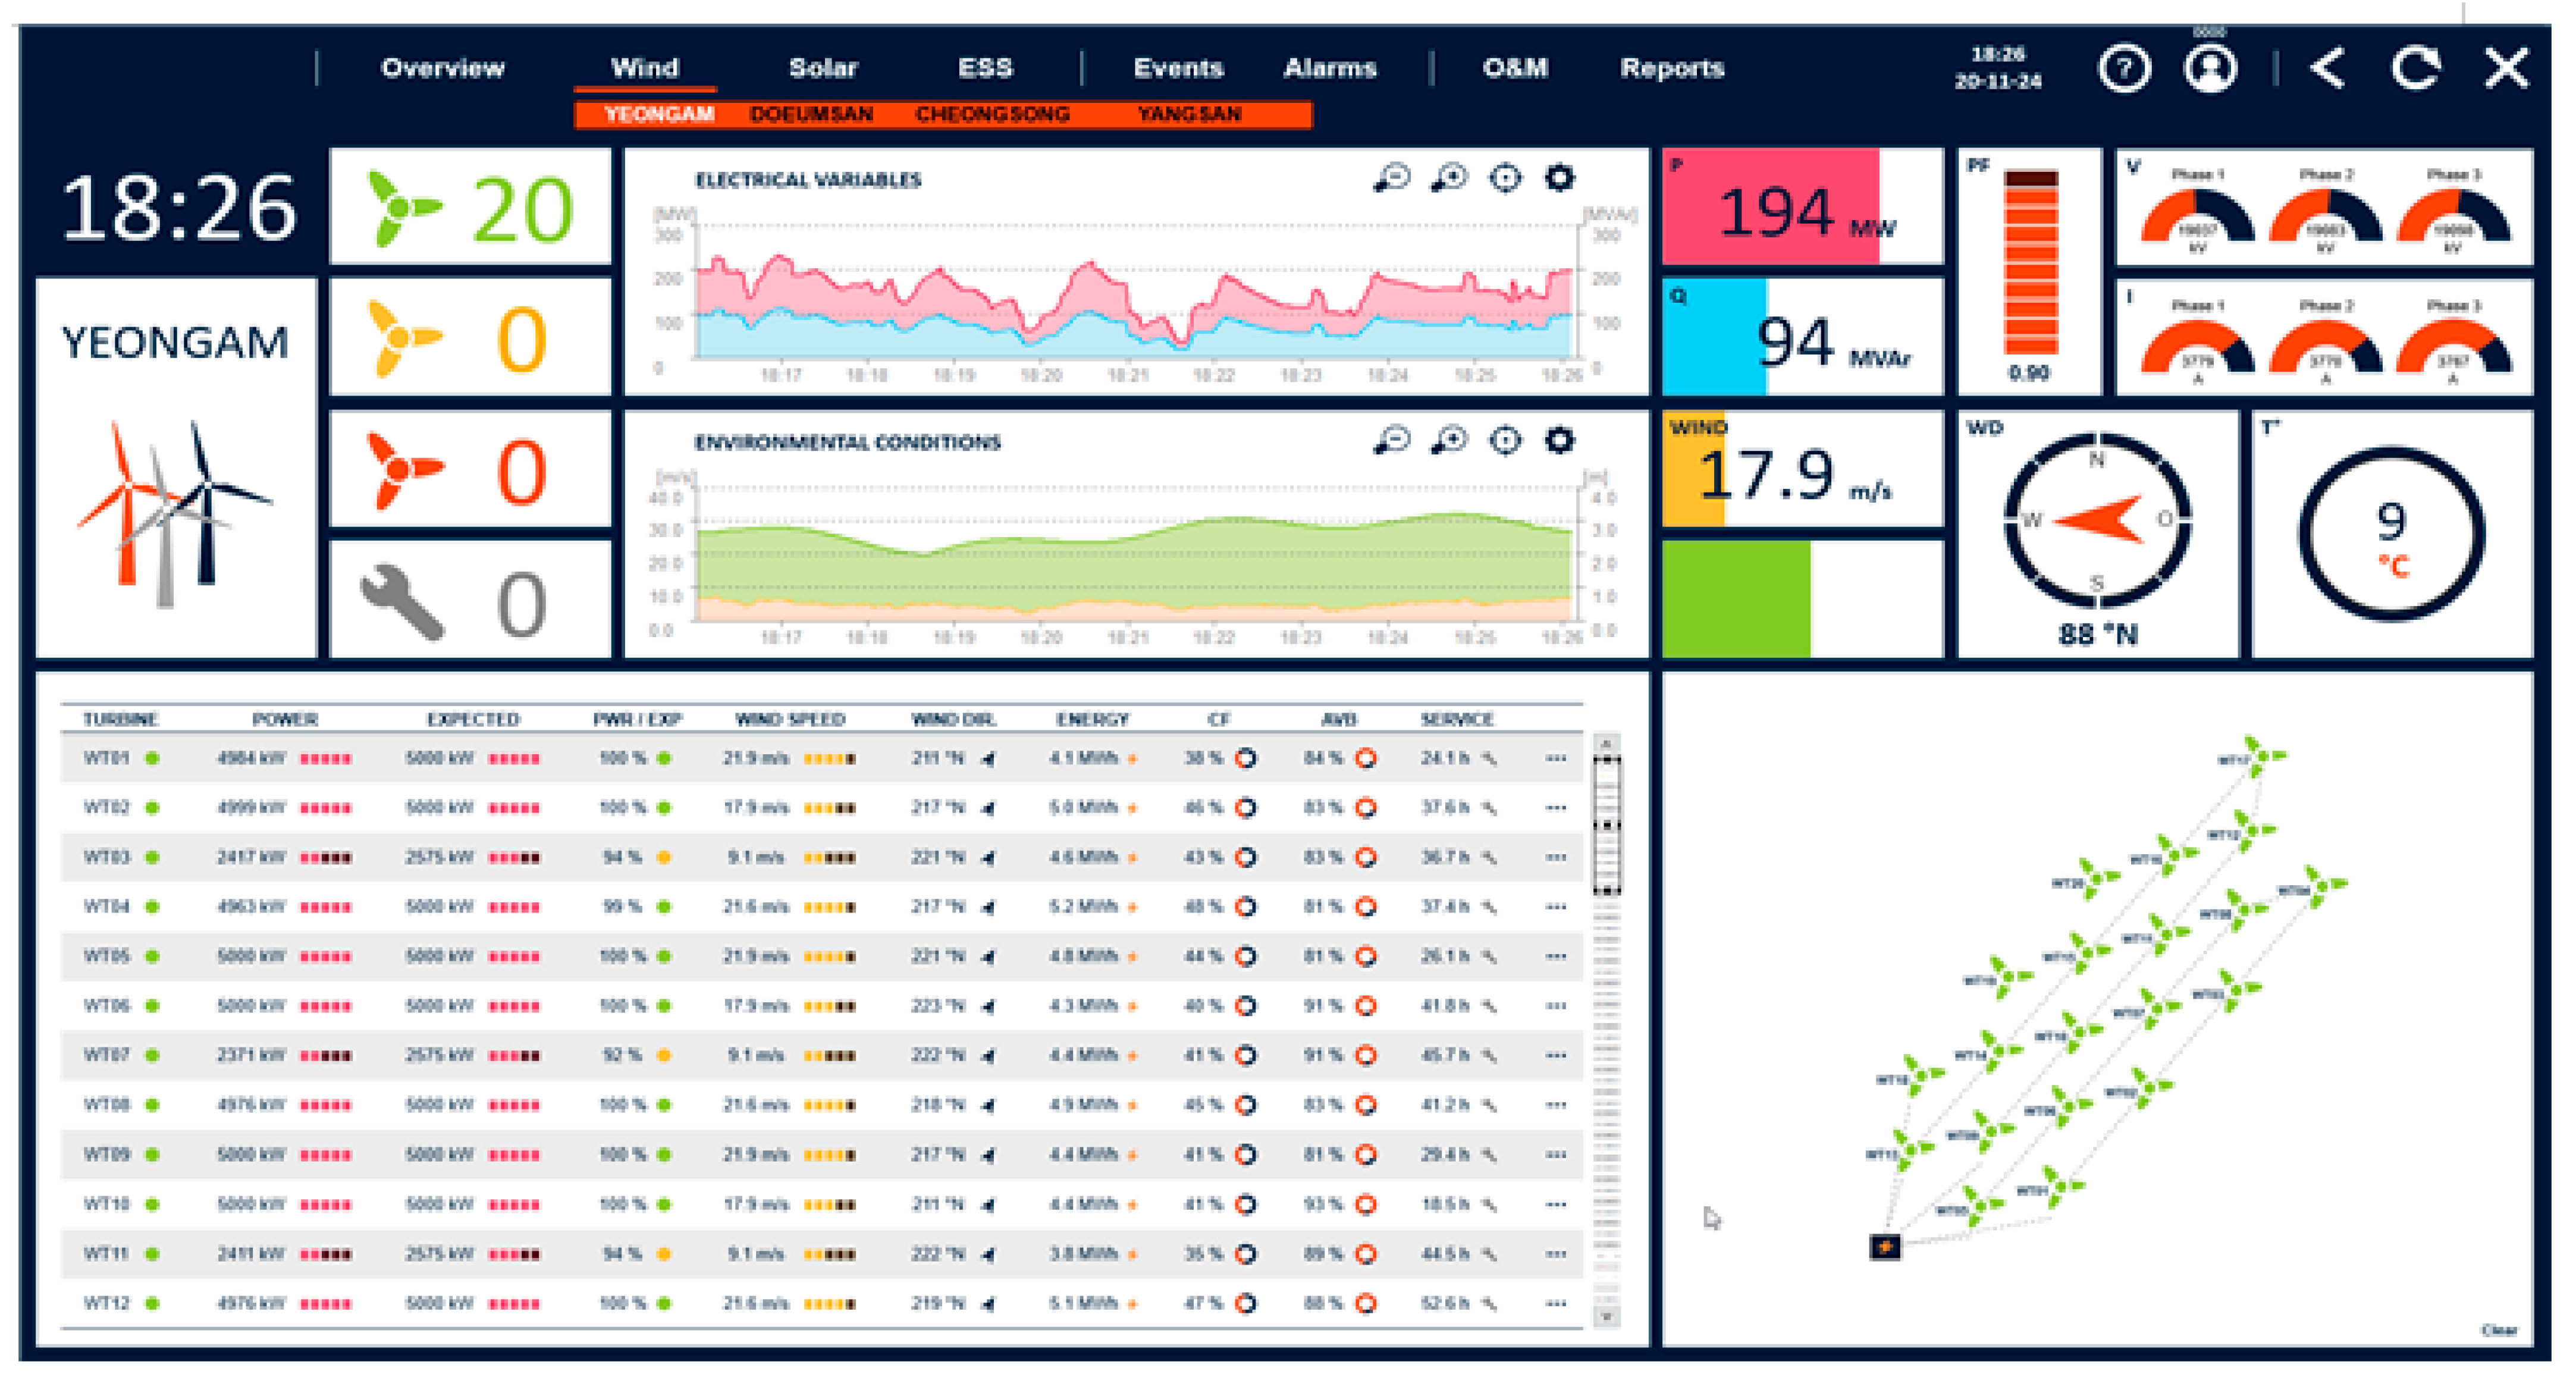
Task: Open WT01 row three-dot menu
Action: tap(1555, 759)
